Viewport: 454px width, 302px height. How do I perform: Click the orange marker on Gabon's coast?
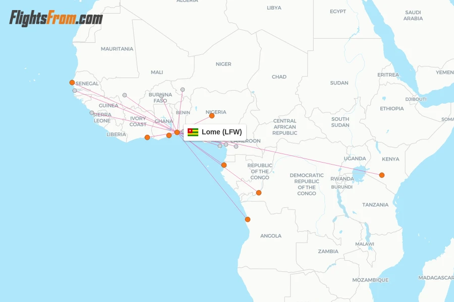pyautogui.click(x=224, y=165)
